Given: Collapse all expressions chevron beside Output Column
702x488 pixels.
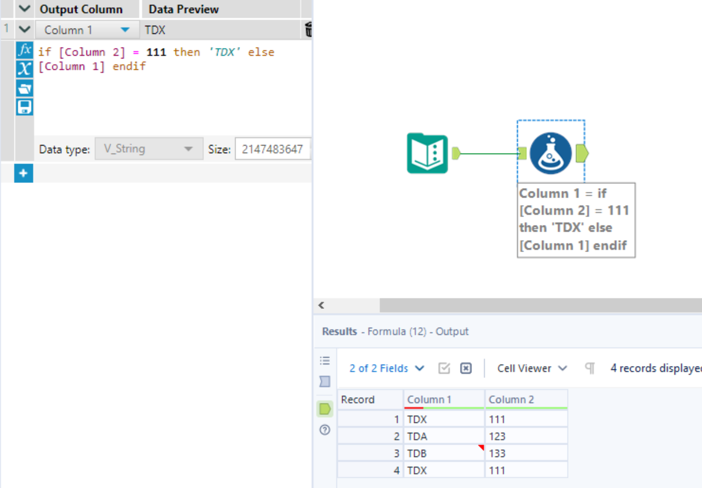Looking at the screenshot, I should 24,8.
